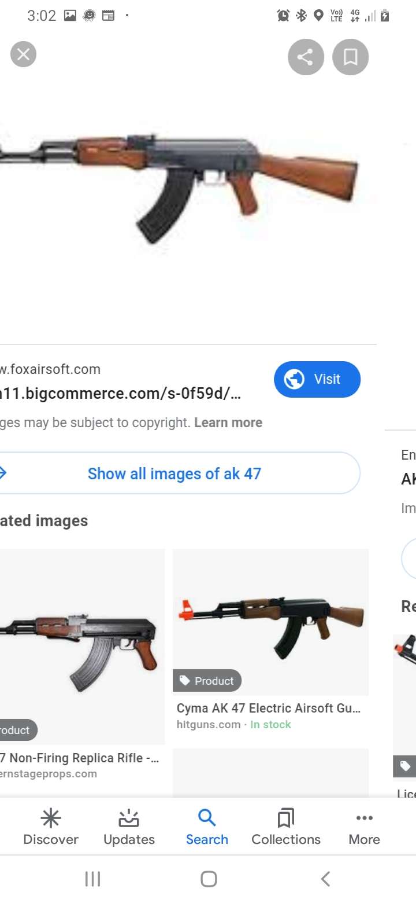Open the Learn more copyright link
Image resolution: width=416 pixels, height=903 pixels.
point(228,423)
